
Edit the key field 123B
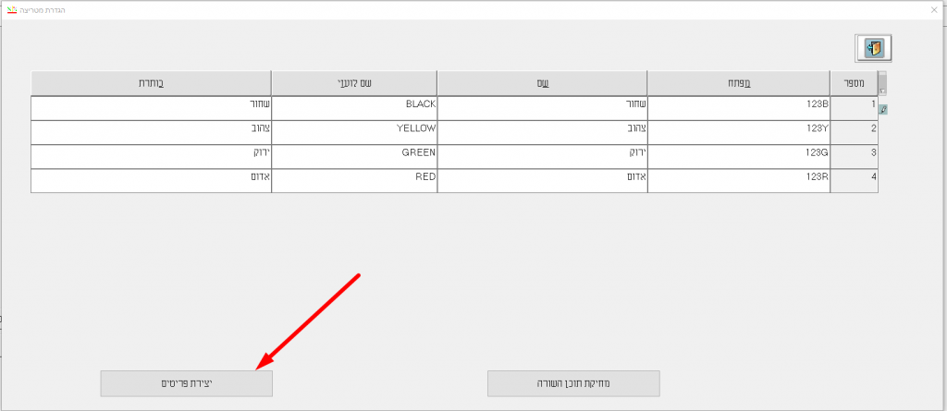pos(738,105)
